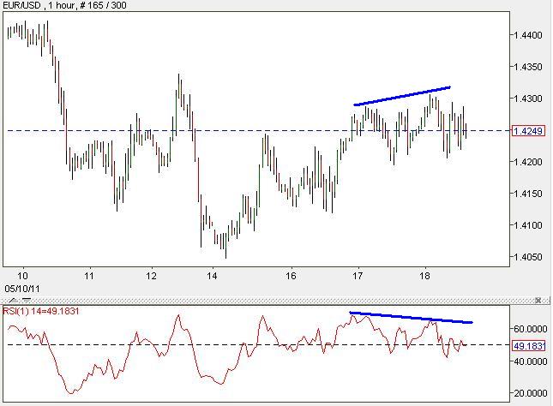
Task: Click the current price tag 1.4249
Action: (x=528, y=131)
